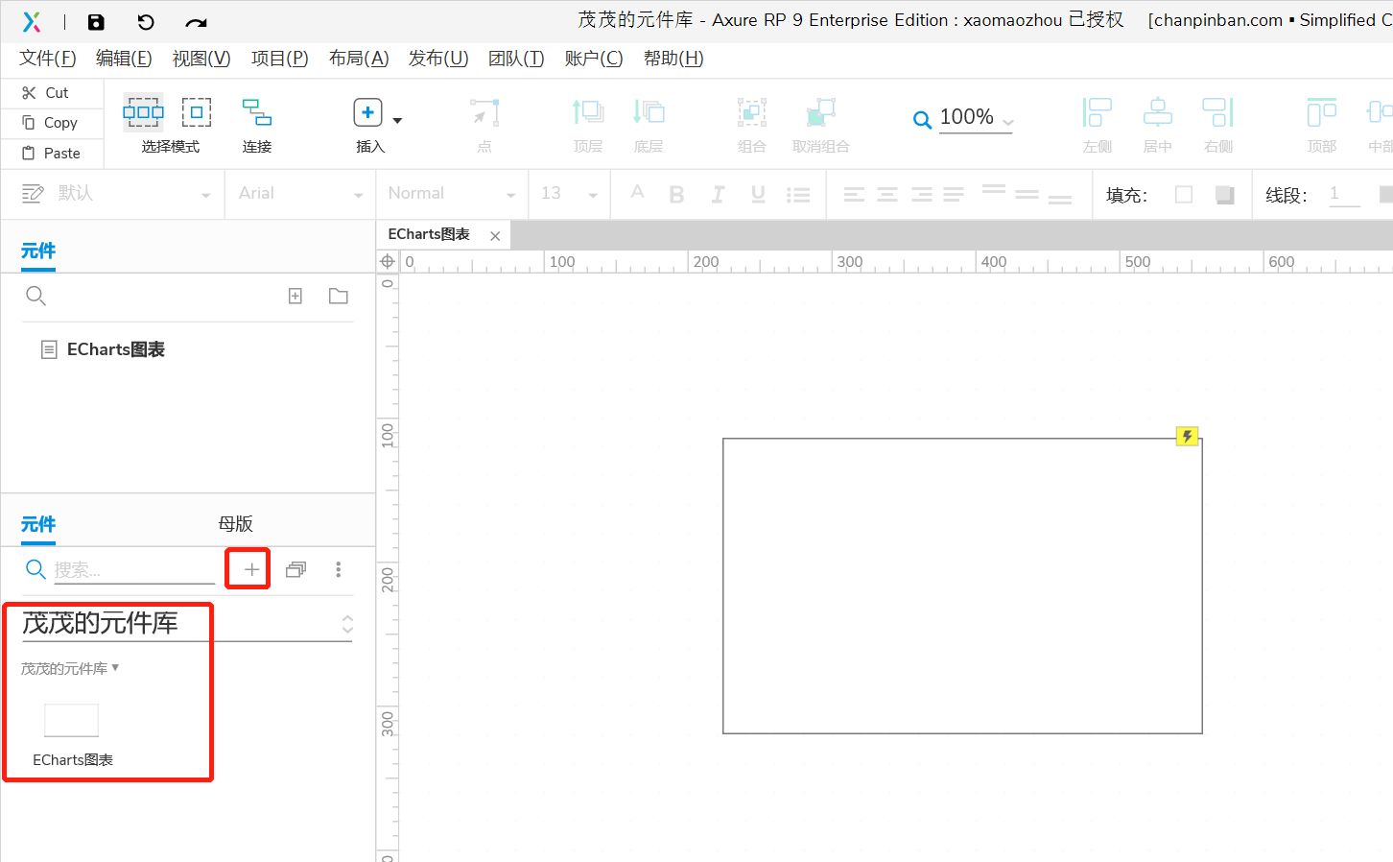This screenshot has height=862, width=1393.
Task: Open the 茂茂的元件库 library selector
Action: point(187,624)
